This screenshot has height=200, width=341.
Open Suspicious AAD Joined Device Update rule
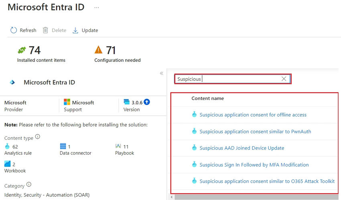pos(242,148)
